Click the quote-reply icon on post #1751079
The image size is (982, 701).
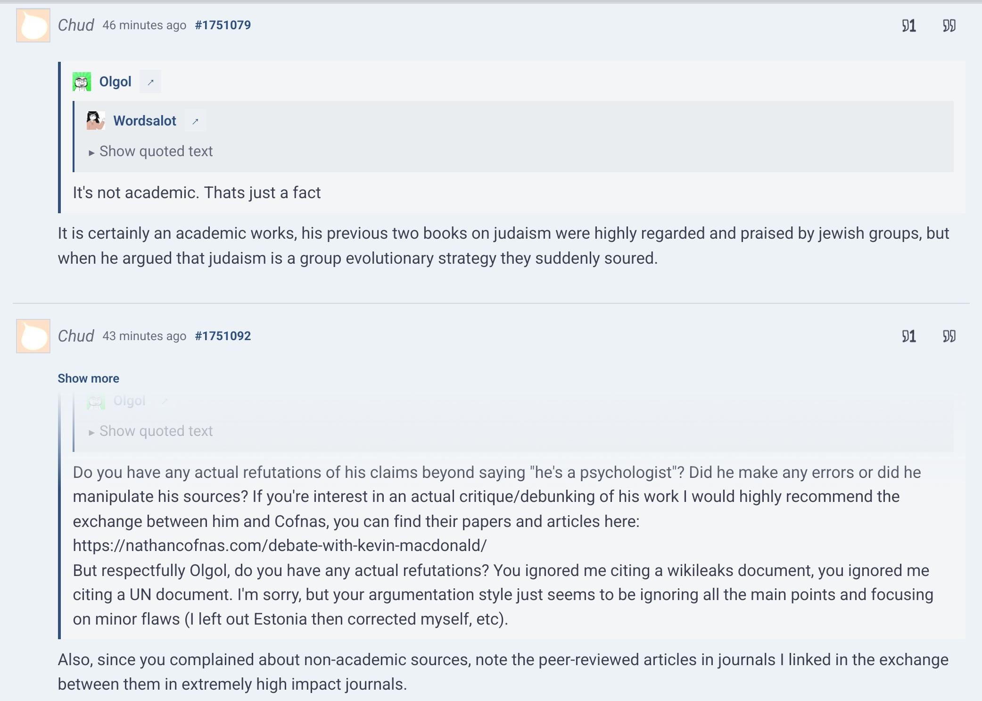tap(908, 25)
